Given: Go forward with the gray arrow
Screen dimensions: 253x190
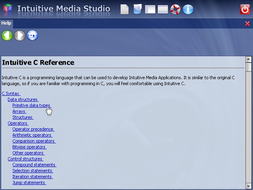Looking at the screenshot, I should [x=20, y=35].
